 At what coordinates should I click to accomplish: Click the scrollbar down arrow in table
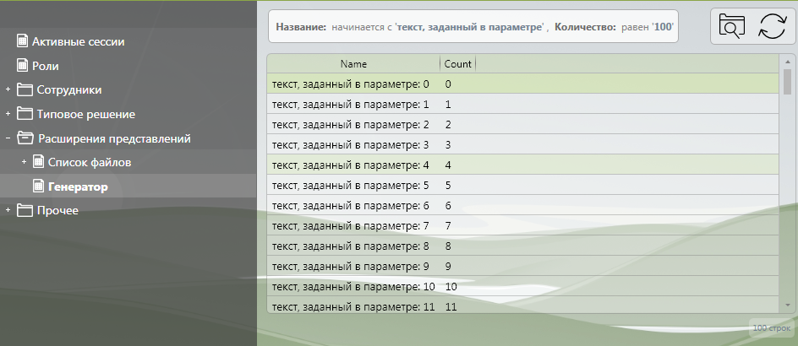point(788,305)
